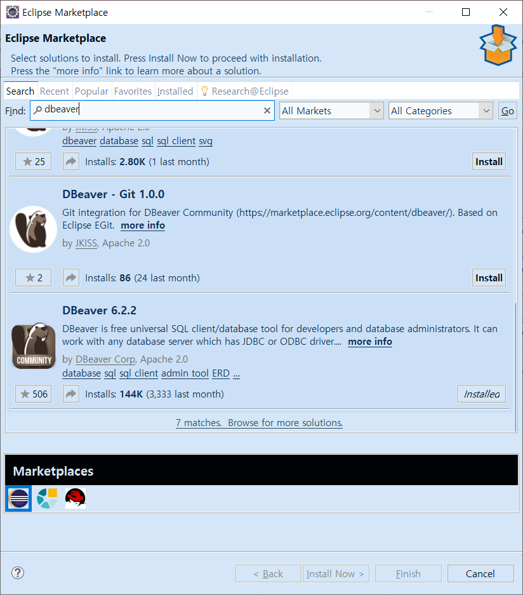Open more info for DBeaver 6.2.2

coord(370,342)
